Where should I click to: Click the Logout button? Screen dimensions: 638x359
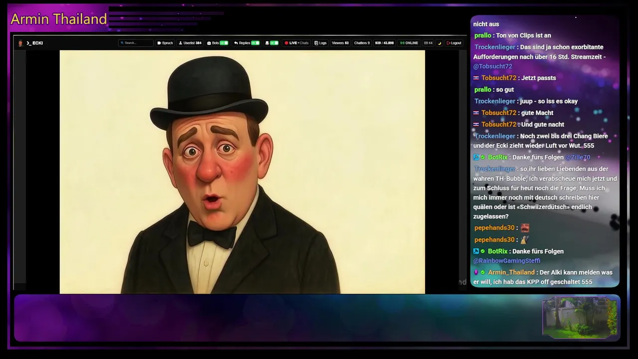click(454, 43)
